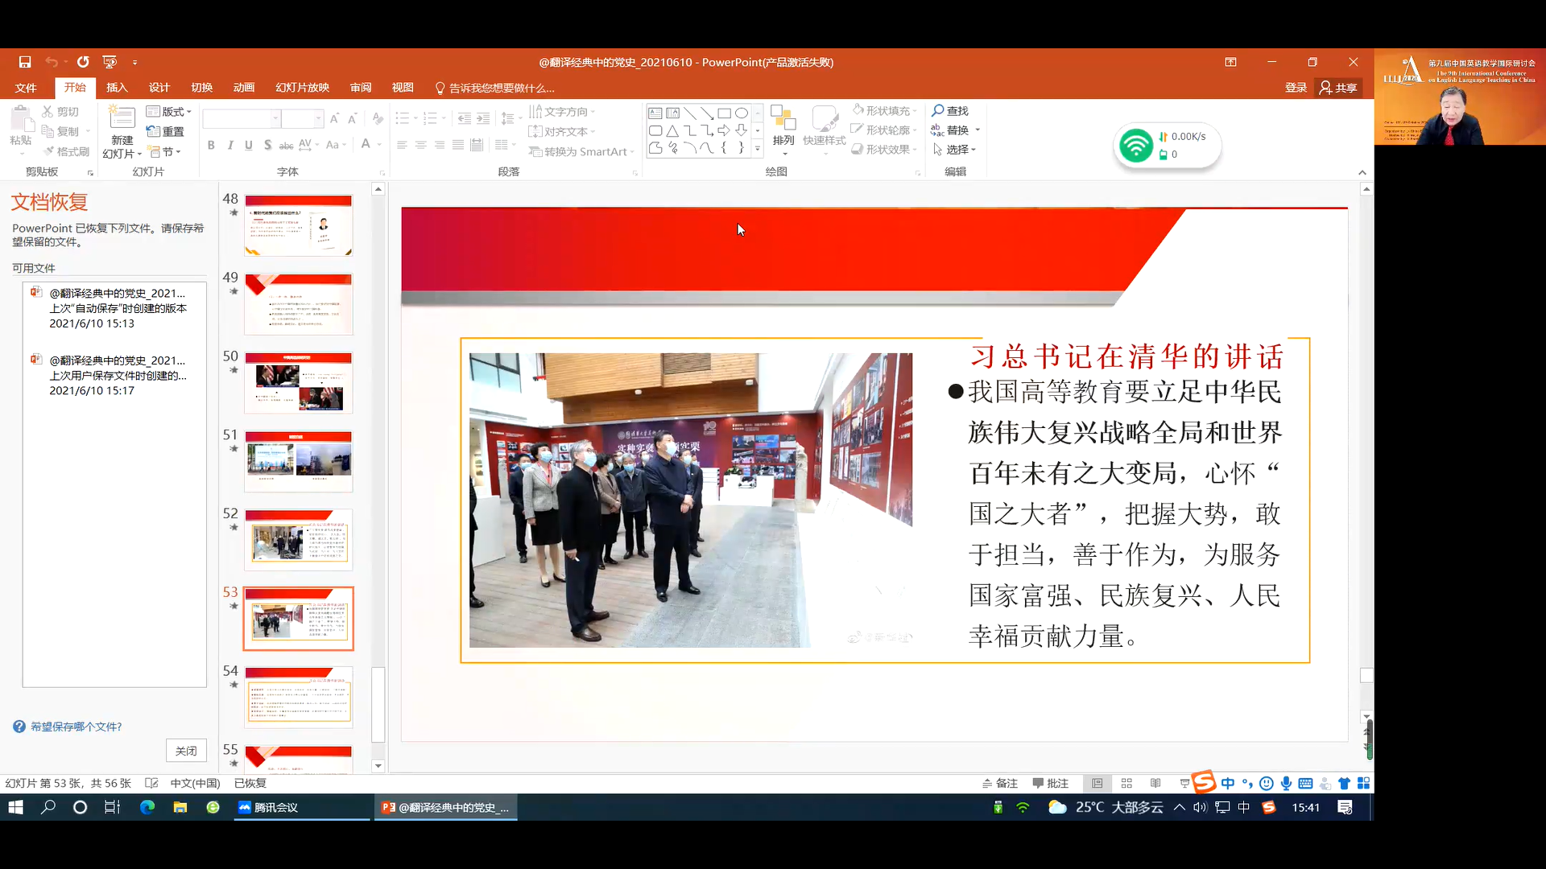Collapse the ribbon with the caret arrow
The width and height of the screenshot is (1546, 869).
(x=1362, y=172)
